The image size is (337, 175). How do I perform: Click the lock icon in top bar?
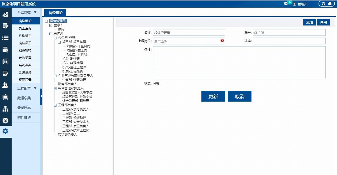(x=330, y=4)
